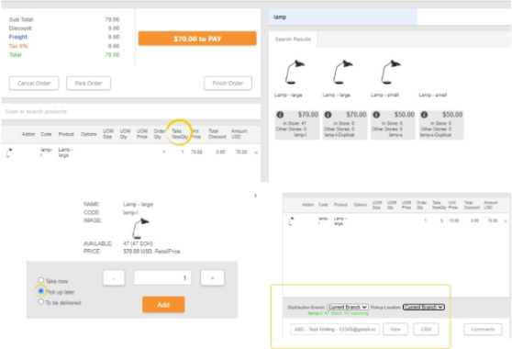Remove lamp-l row from top order table
Screen dimensions: 512x349
click(x=256, y=152)
